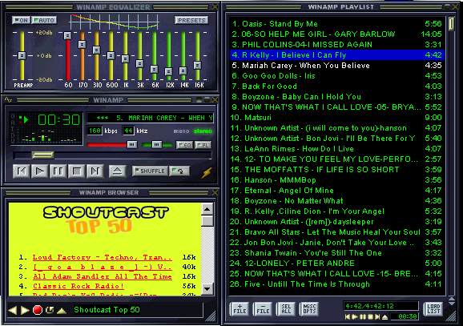Click the mini stop button in playlist

(370, 317)
